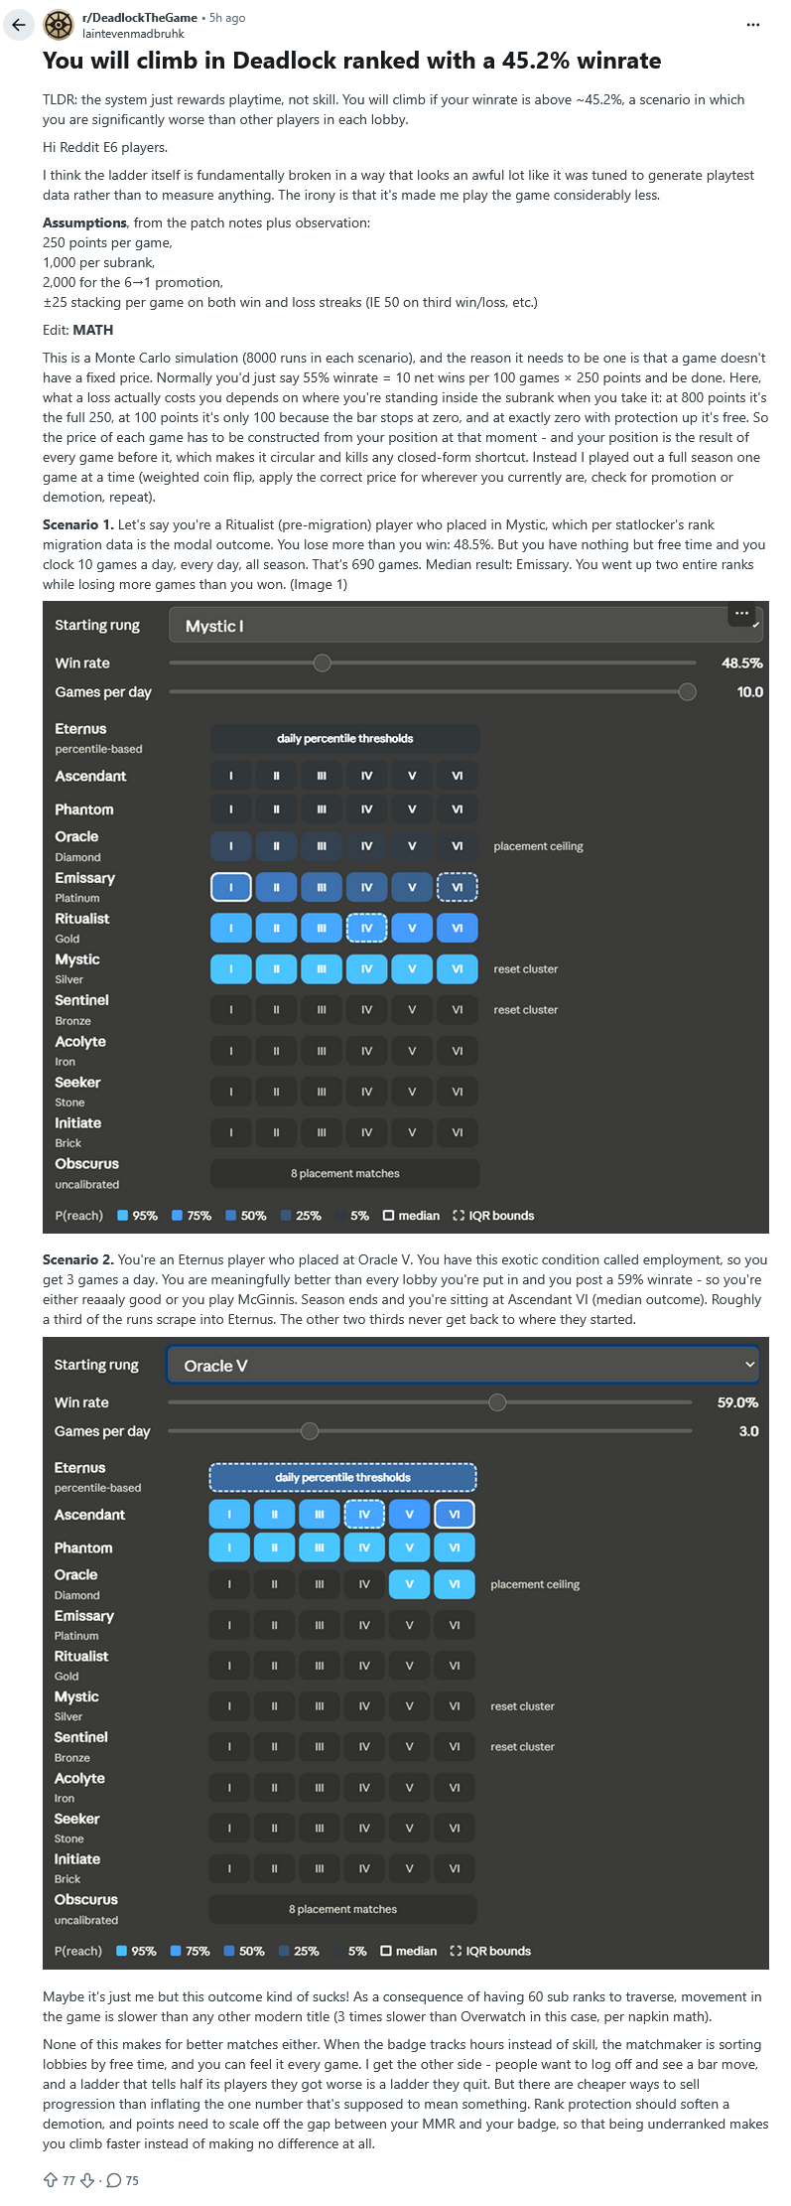This screenshot has height=2206, width=791.
Task: Upvote the post
Action: [51, 2180]
